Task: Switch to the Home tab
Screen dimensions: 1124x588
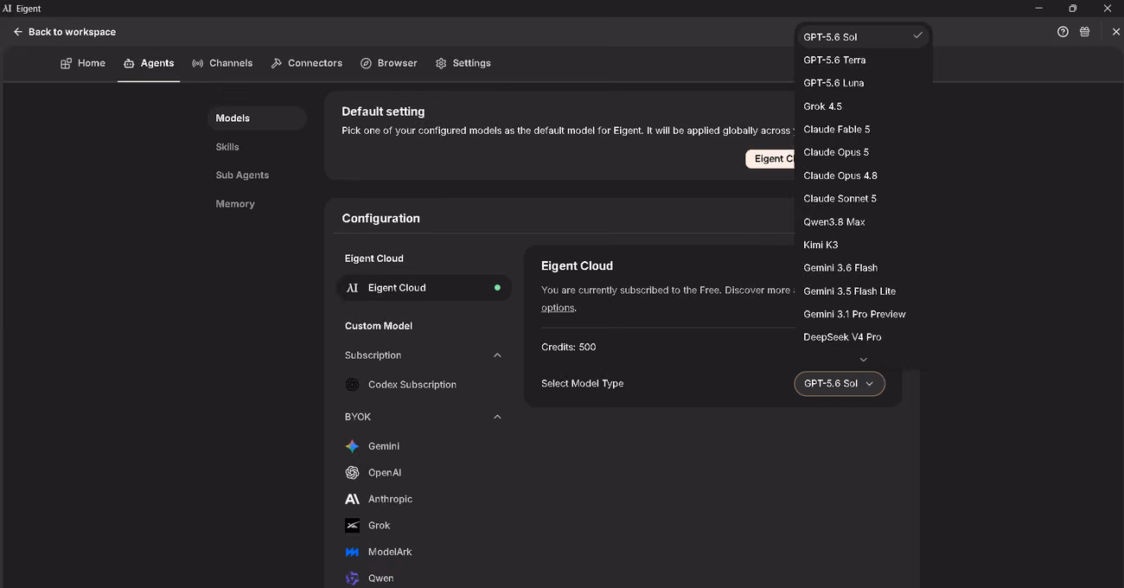Action: coord(83,63)
